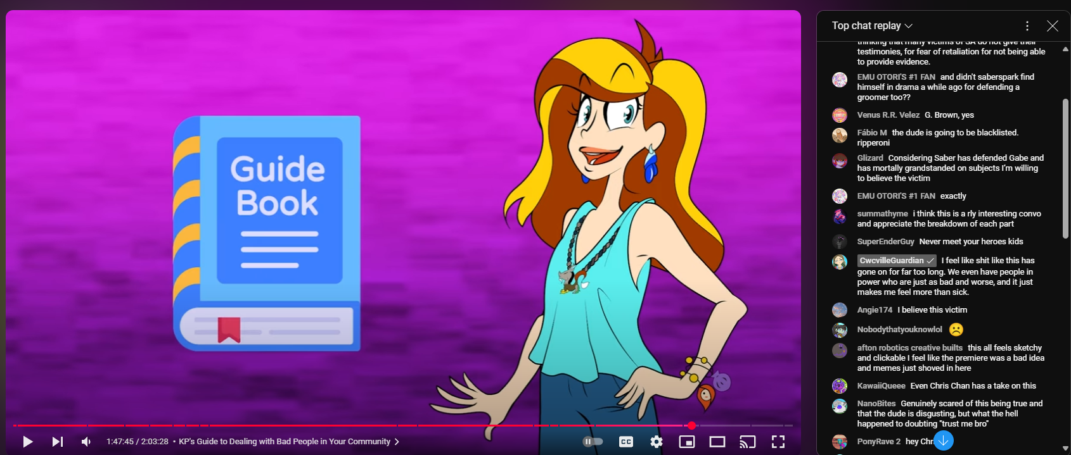Toggle the autoplay switch
Screen dimensions: 1071x455
coord(593,442)
